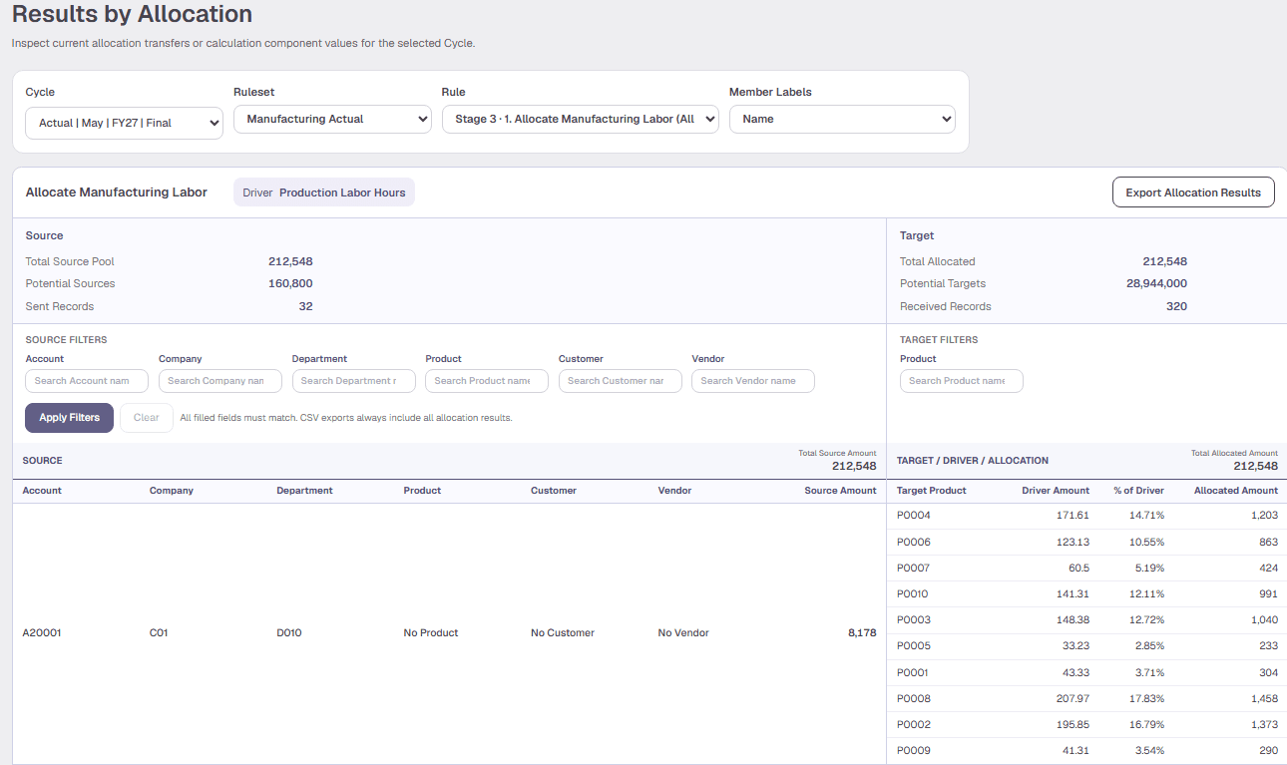The height and width of the screenshot is (765, 1287).
Task: Click the Allocated Amount column header
Action: (x=1236, y=491)
